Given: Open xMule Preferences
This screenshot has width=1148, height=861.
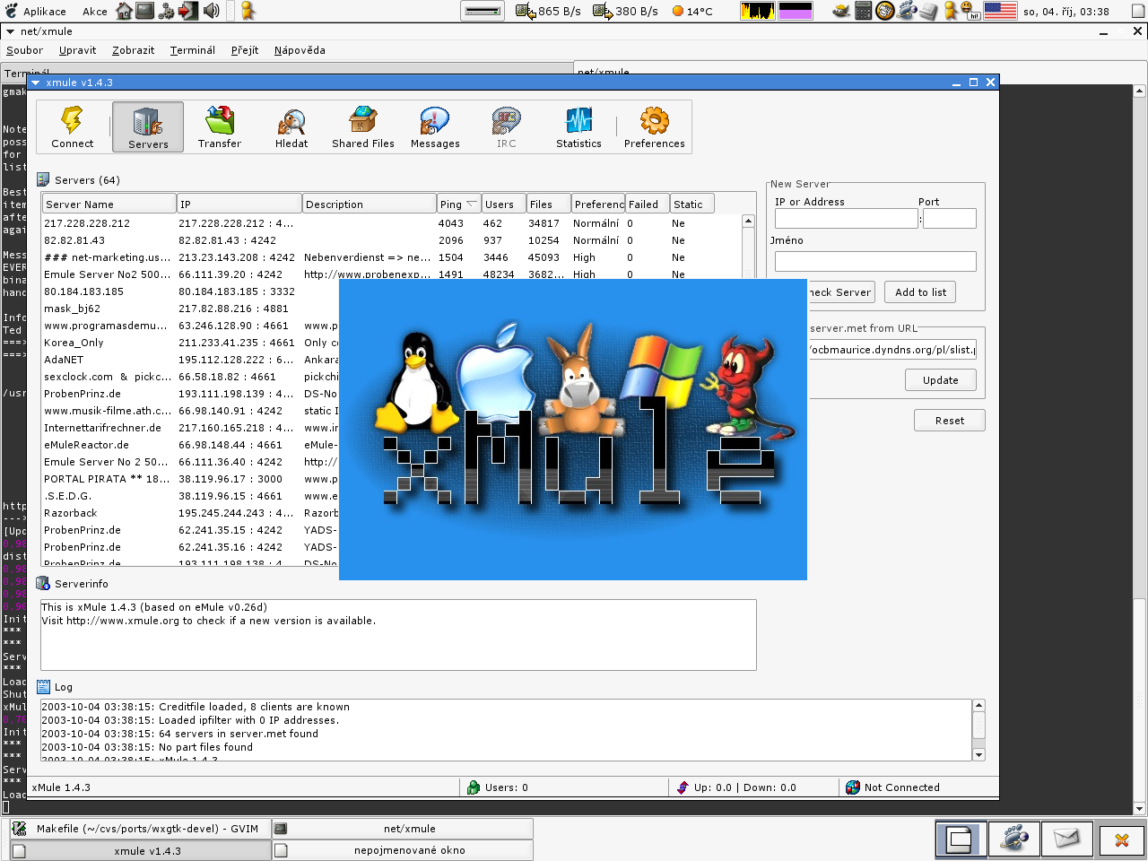Looking at the screenshot, I should [x=655, y=126].
